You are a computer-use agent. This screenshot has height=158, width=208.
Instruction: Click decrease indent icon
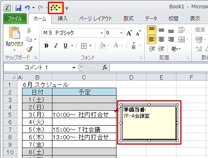[x=152, y=49]
